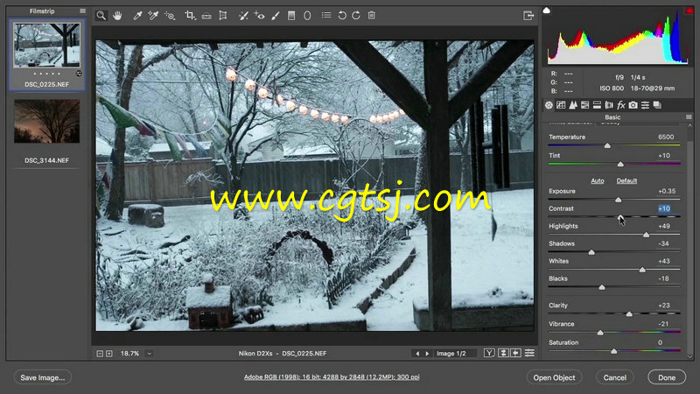Select the DSC_3144.NEF filmstrip thumbnail
This screenshot has width=700, height=394.
click(x=47, y=121)
